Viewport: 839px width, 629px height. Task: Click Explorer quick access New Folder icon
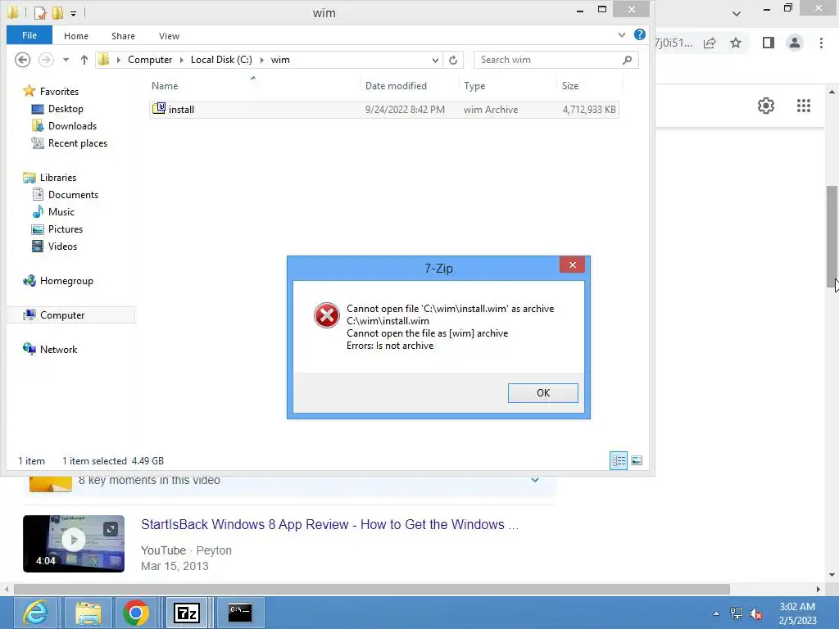[57, 11]
